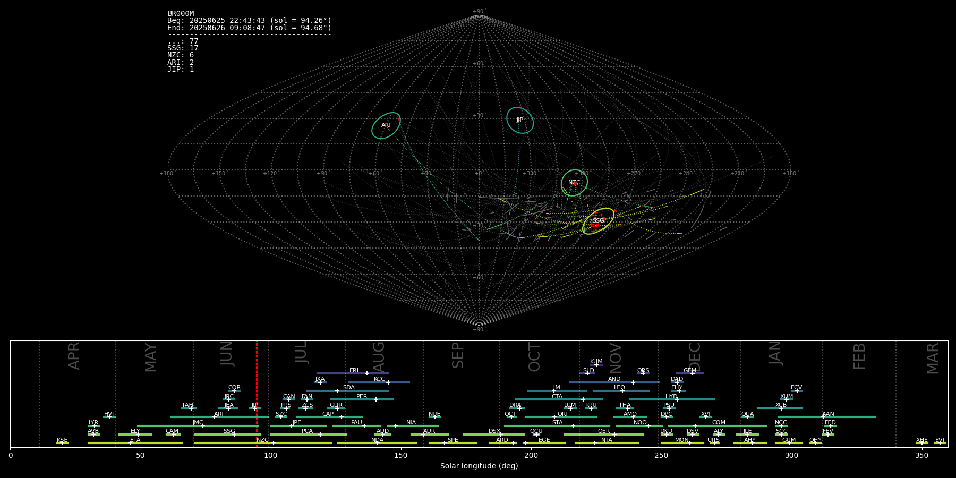Click the ORI shower label

click(562, 414)
